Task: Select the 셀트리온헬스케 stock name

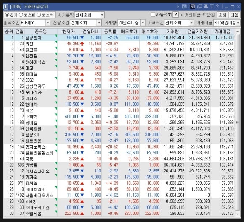Action: pyautogui.click(x=40, y=153)
